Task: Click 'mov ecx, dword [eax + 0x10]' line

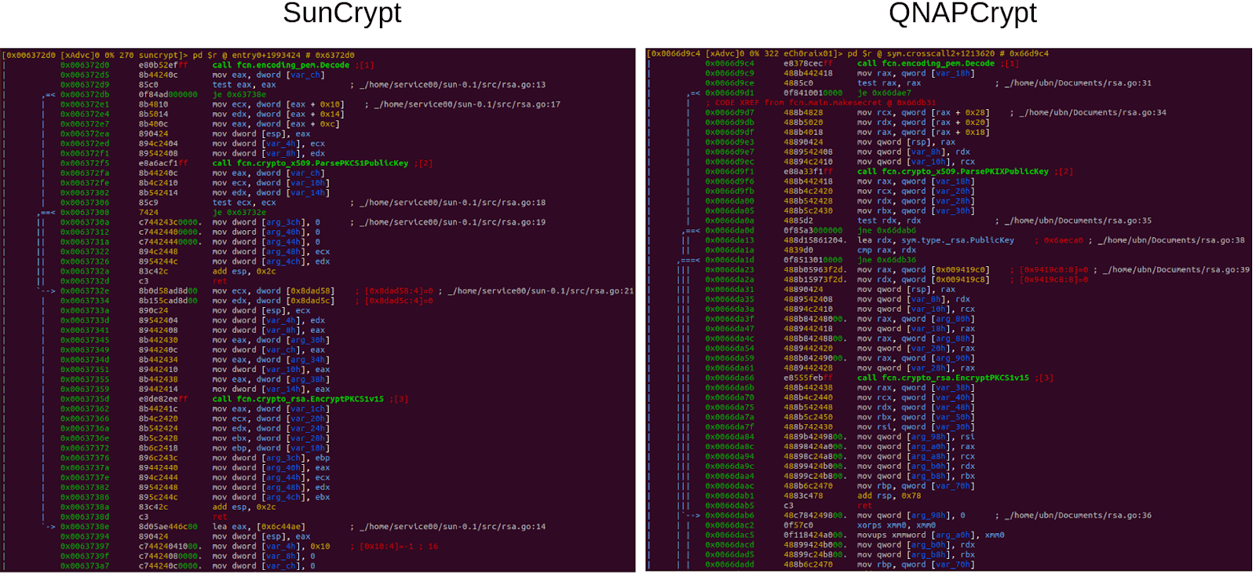Action: (278, 104)
